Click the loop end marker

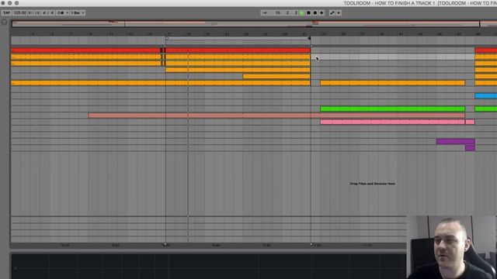pos(309,38)
